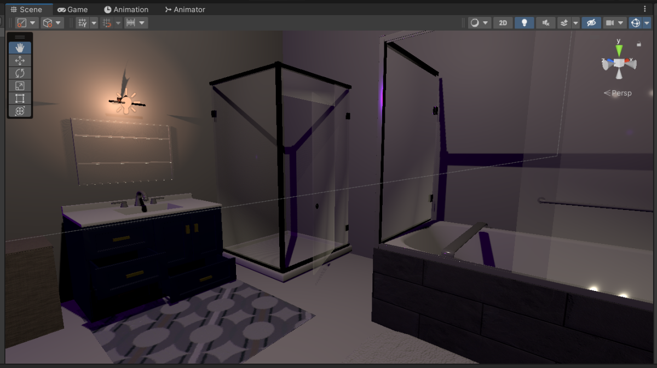Mute scene view audio
Image resolution: width=657 pixels, height=368 pixels.
[545, 22]
